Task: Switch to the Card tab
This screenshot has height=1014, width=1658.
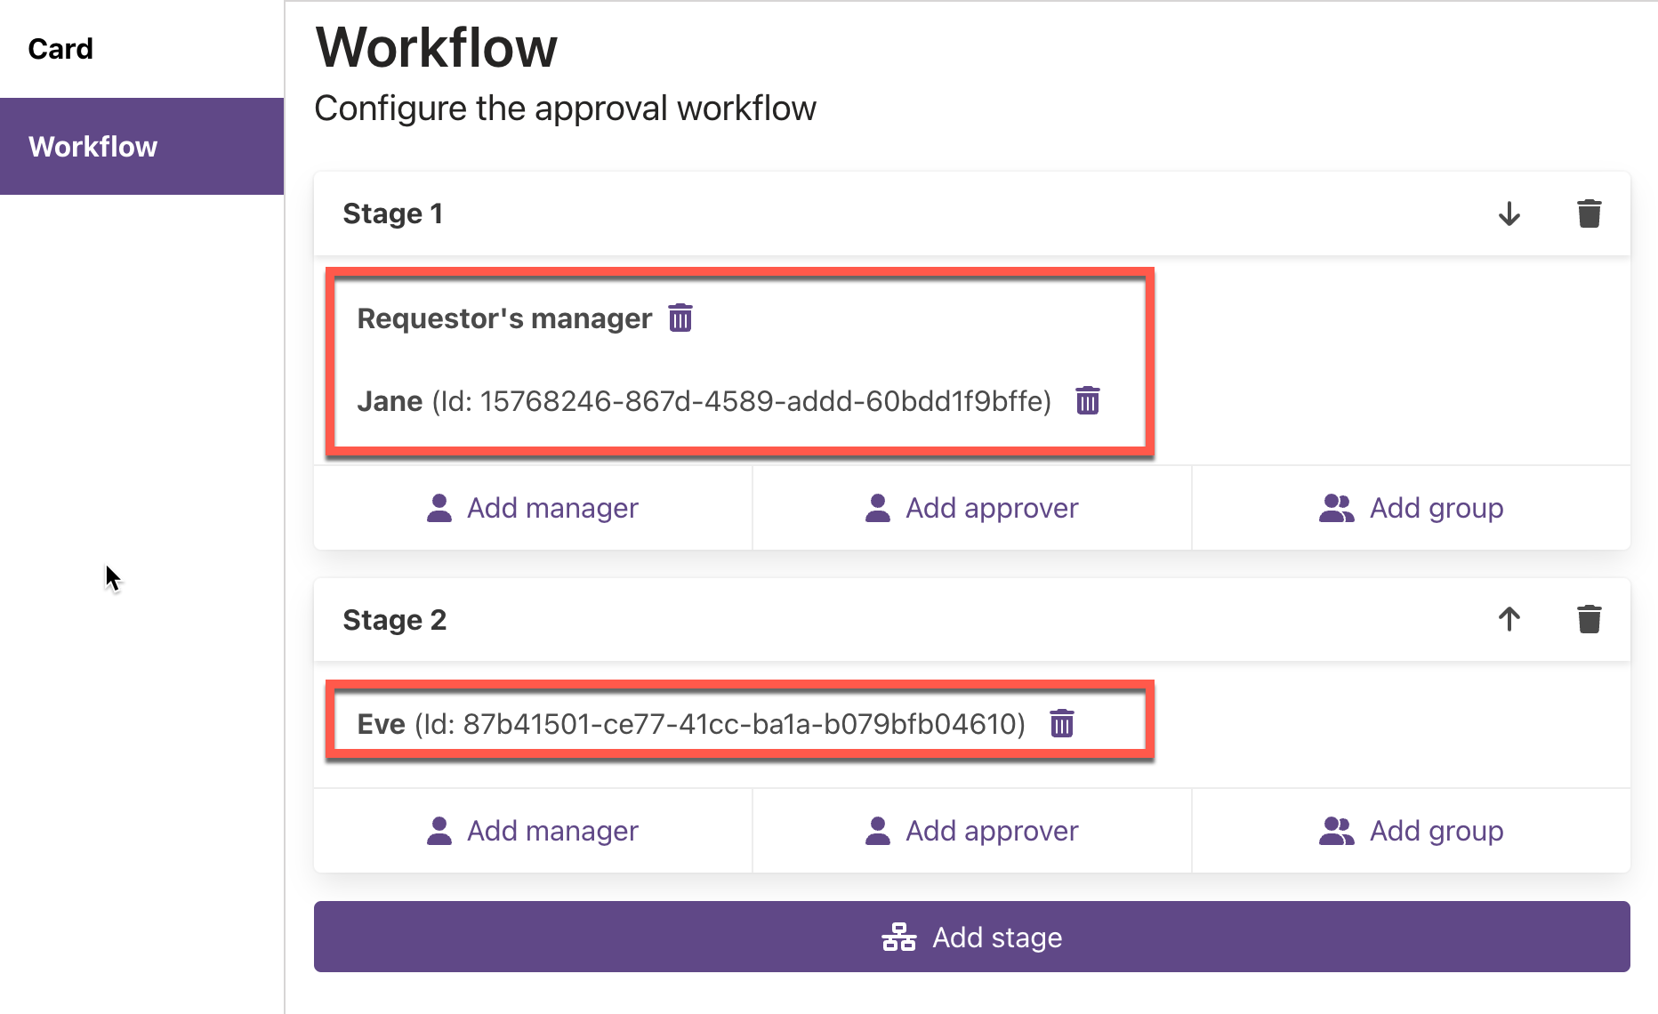Action: (60, 49)
